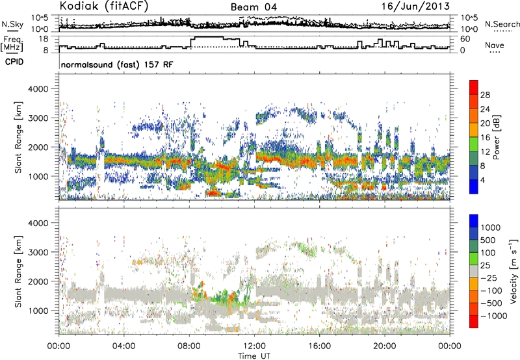The width and height of the screenshot is (520, 360).
Task: Click the '12:00' time tick label
Action: tap(254, 346)
